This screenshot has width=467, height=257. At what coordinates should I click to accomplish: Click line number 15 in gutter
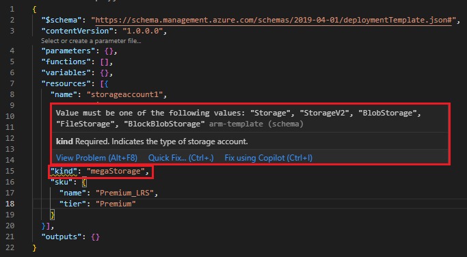point(10,172)
